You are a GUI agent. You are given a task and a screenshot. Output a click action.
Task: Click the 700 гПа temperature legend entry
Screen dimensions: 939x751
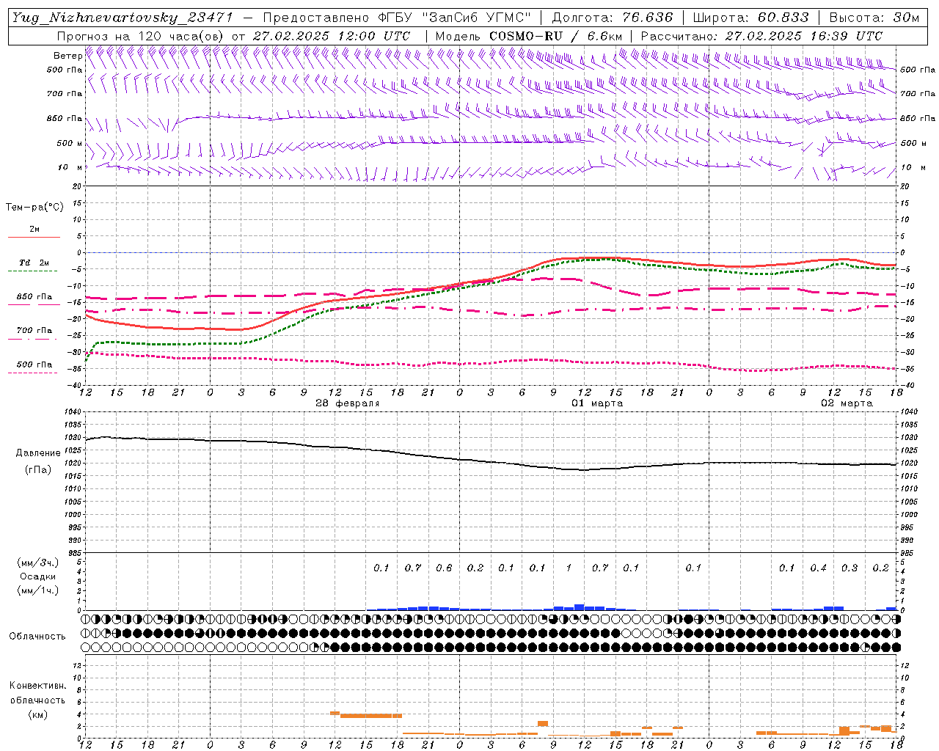click(34, 331)
